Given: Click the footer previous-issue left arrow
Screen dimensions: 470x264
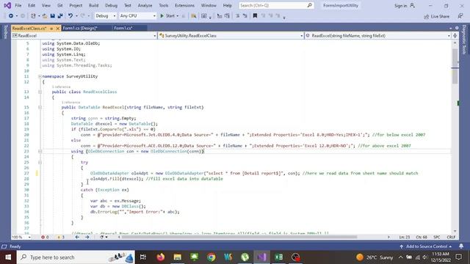Looking at the screenshot, I should [x=77, y=237].
